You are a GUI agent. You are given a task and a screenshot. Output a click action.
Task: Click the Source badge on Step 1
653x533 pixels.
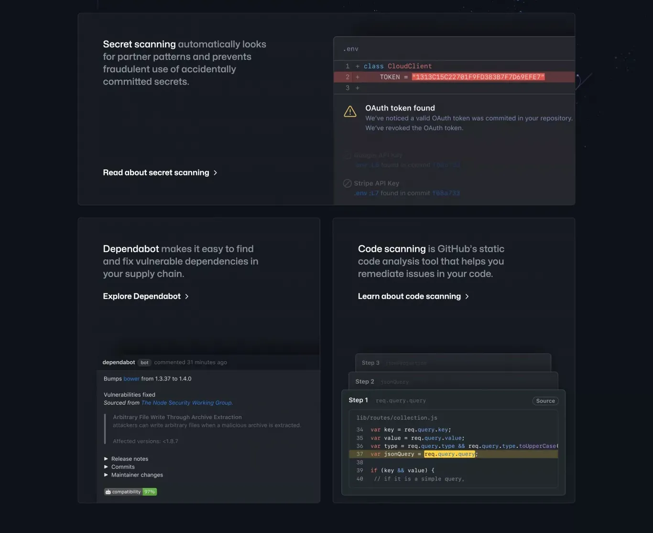pos(545,401)
